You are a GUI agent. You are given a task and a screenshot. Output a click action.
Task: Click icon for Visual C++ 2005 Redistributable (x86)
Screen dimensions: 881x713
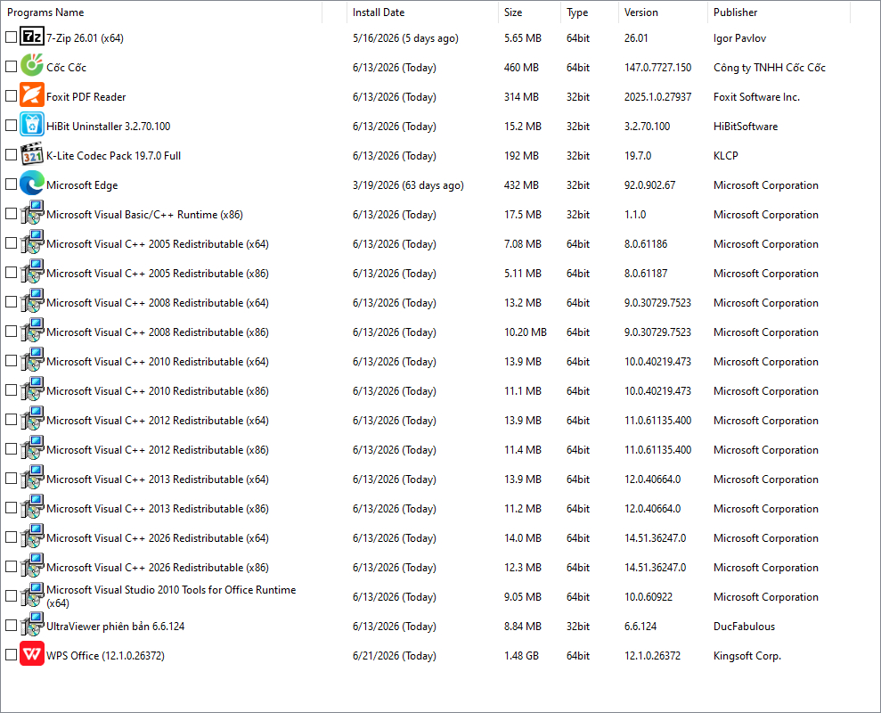click(x=32, y=272)
